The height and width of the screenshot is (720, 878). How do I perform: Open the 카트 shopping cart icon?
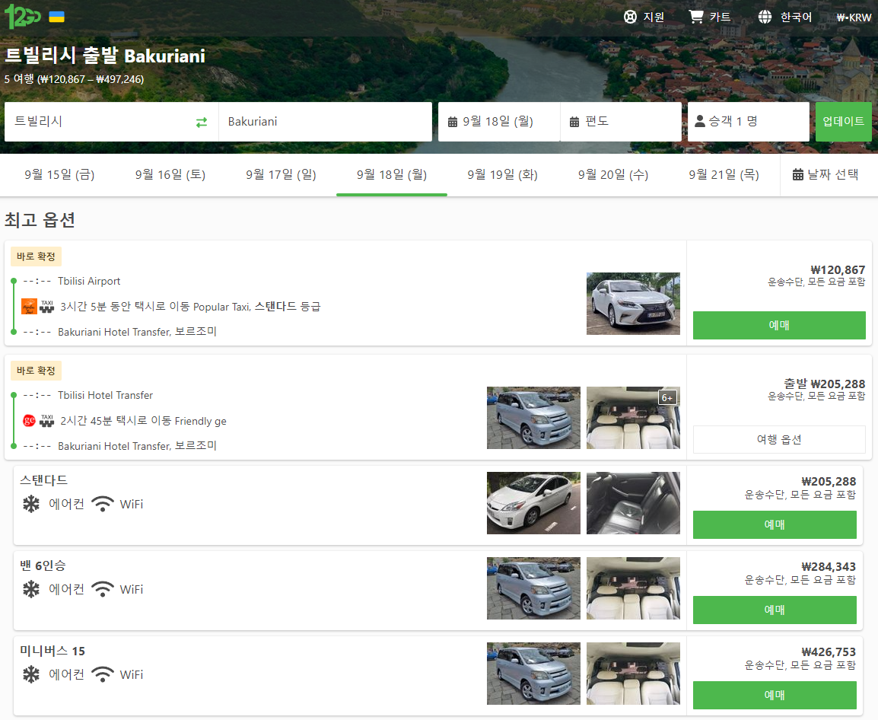pyautogui.click(x=696, y=17)
